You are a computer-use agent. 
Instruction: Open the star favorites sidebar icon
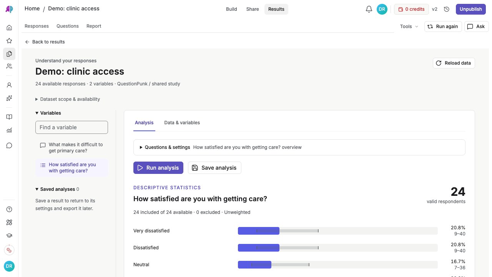tap(9, 41)
